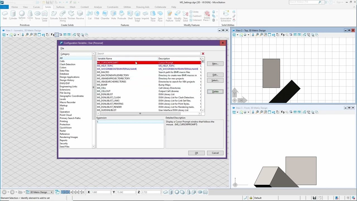Activate the Shell feature tool
The width and height of the screenshot is (357, 201).
click(130, 15)
